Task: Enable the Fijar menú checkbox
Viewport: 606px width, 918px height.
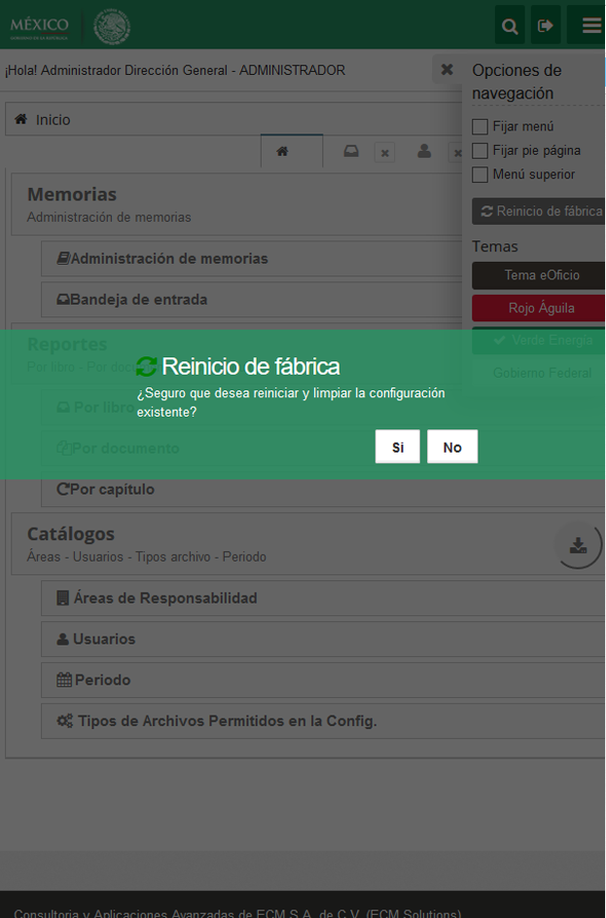Action: coord(480,127)
